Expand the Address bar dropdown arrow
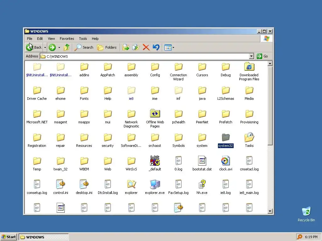 (x=251, y=56)
